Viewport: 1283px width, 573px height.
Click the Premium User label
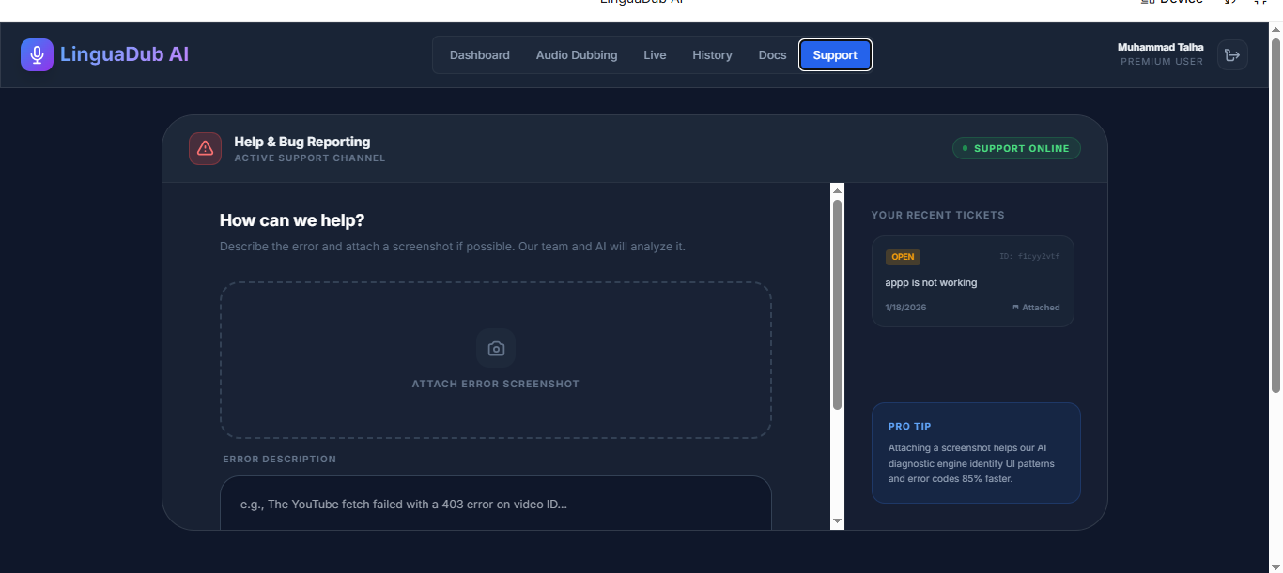(1162, 62)
